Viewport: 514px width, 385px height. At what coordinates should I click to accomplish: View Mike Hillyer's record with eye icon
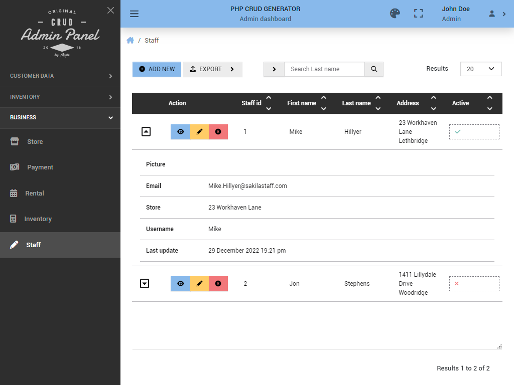tap(180, 132)
